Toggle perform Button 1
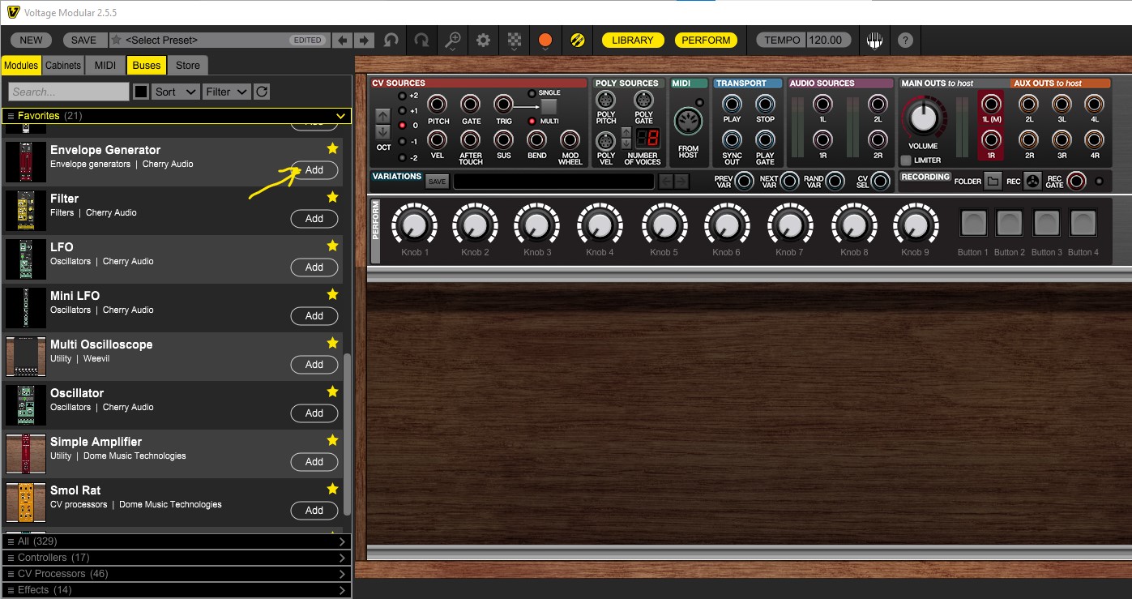This screenshot has width=1132, height=599. click(x=973, y=222)
